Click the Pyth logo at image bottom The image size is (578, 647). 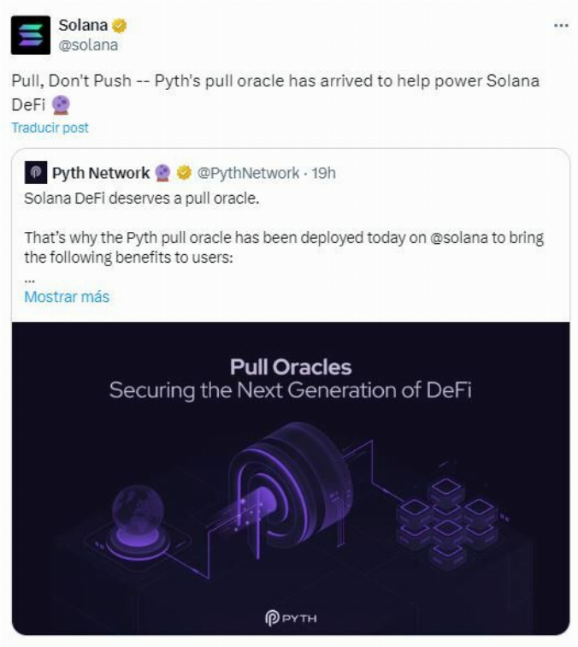[291, 616]
